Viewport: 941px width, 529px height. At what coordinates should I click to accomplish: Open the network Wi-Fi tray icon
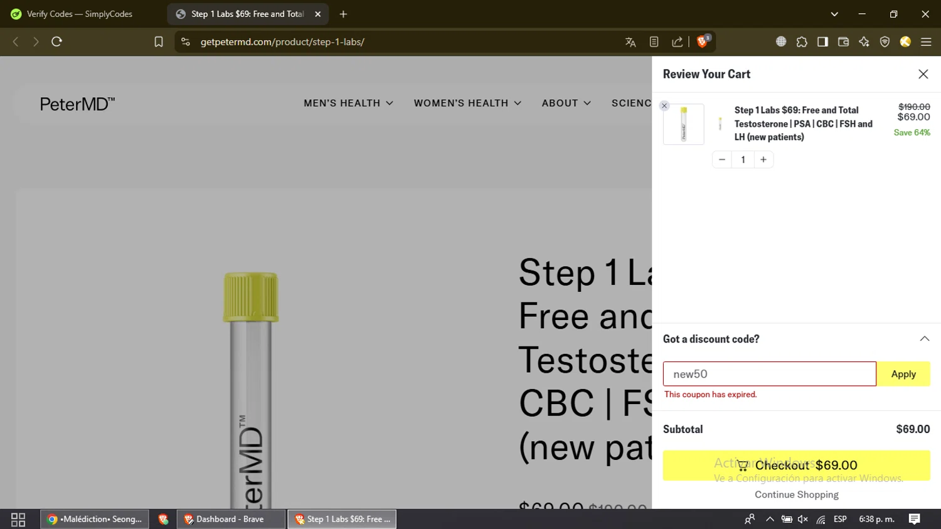pyautogui.click(x=821, y=519)
